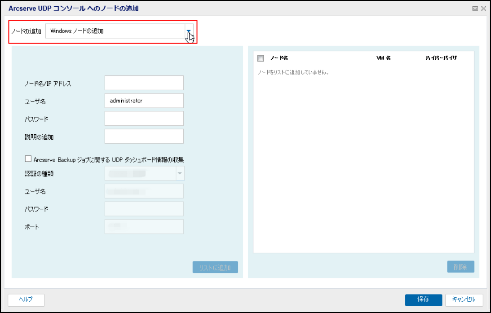The image size is (491, 313).
Task: Click the ノードをリストに追加していません message
Action: [x=293, y=72]
